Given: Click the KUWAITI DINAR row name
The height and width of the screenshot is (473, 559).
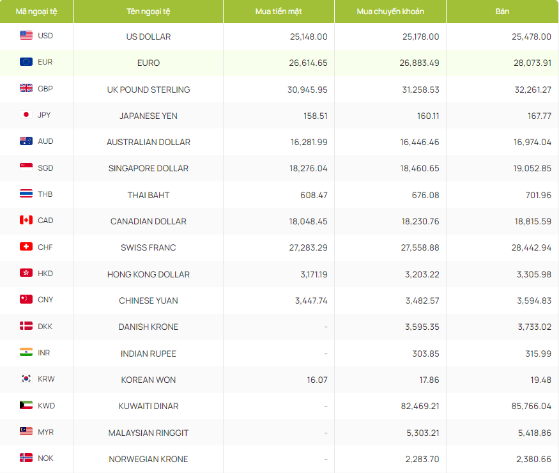Looking at the screenshot, I should [x=148, y=406].
